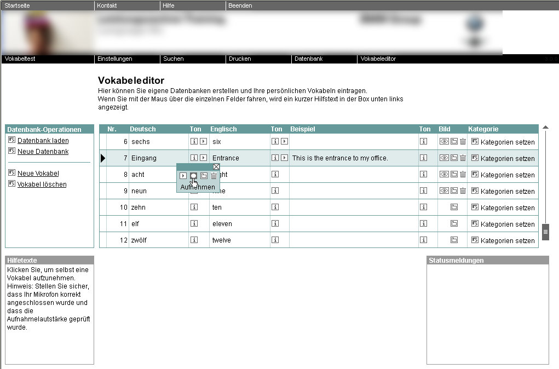Image resolution: width=559 pixels, height=369 pixels.
Task: Click the trash icon in the sound popup
Action: pyautogui.click(x=214, y=176)
